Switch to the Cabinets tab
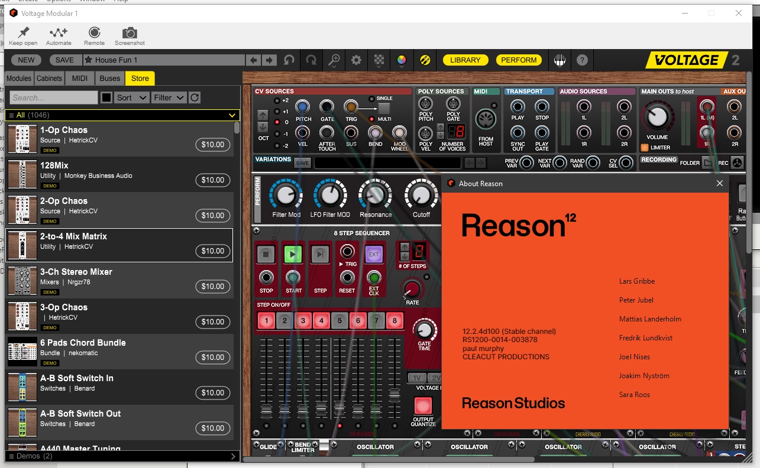This screenshot has width=760, height=468. click(x=49, y=78)
